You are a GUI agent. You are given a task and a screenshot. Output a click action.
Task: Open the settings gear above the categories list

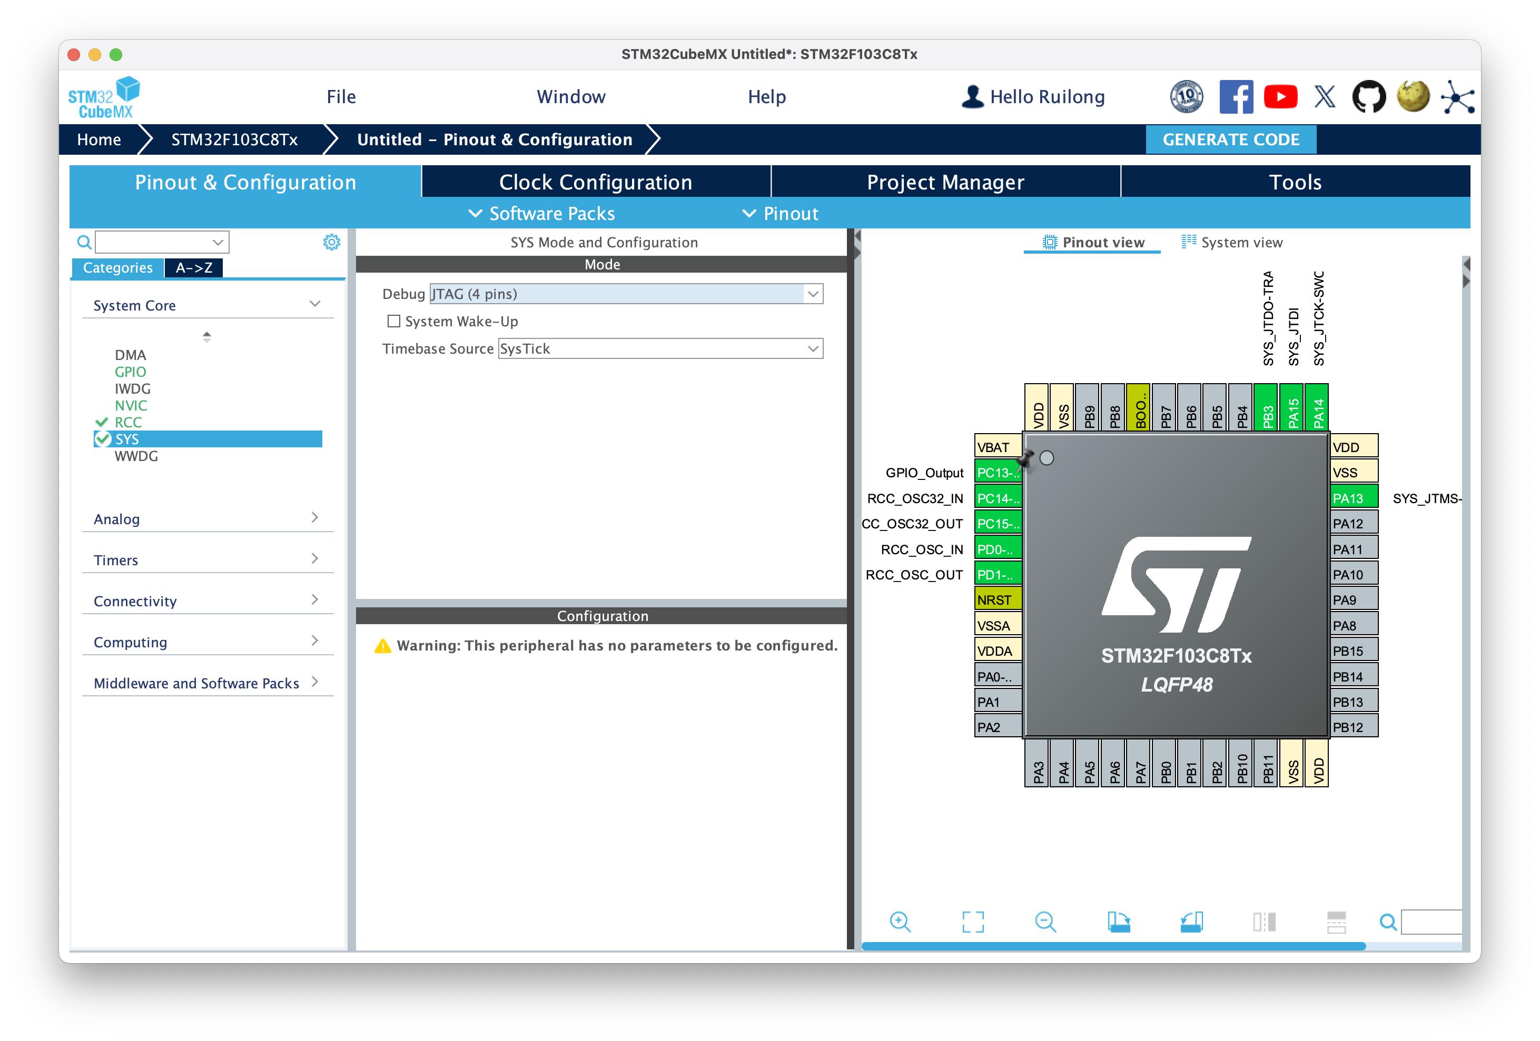click(331, 242)
